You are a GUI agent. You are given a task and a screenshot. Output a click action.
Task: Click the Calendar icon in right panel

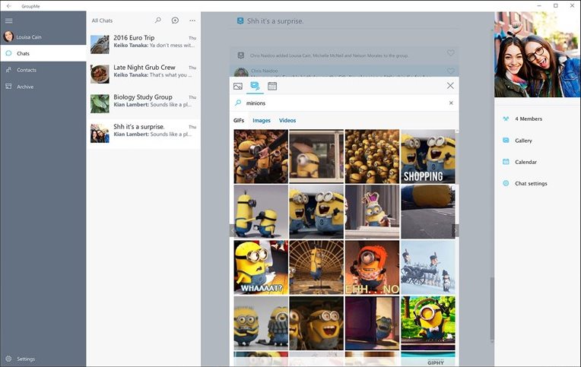(x=506, y=162)
